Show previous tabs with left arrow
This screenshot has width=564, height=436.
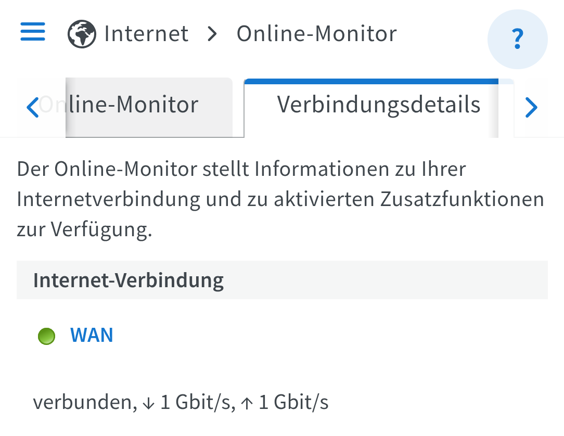pos(33,107)
